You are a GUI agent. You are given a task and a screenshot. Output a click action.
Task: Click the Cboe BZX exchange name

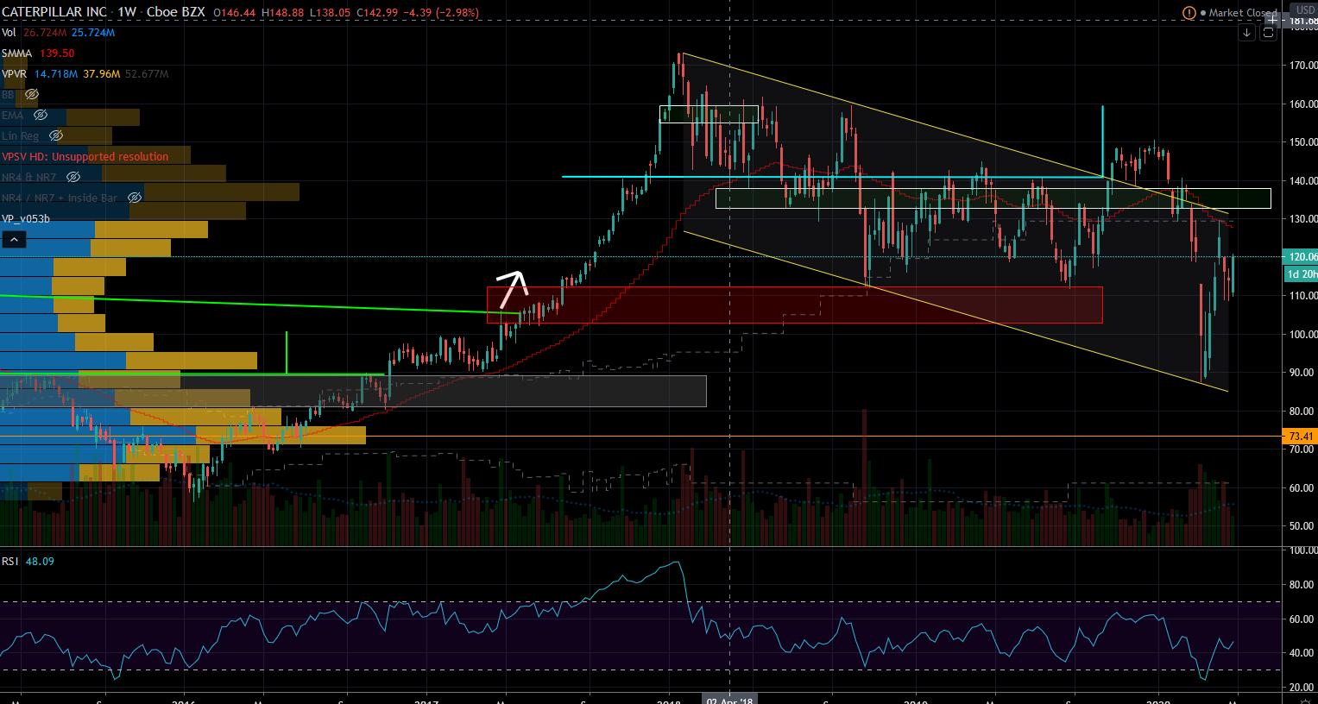176,12
